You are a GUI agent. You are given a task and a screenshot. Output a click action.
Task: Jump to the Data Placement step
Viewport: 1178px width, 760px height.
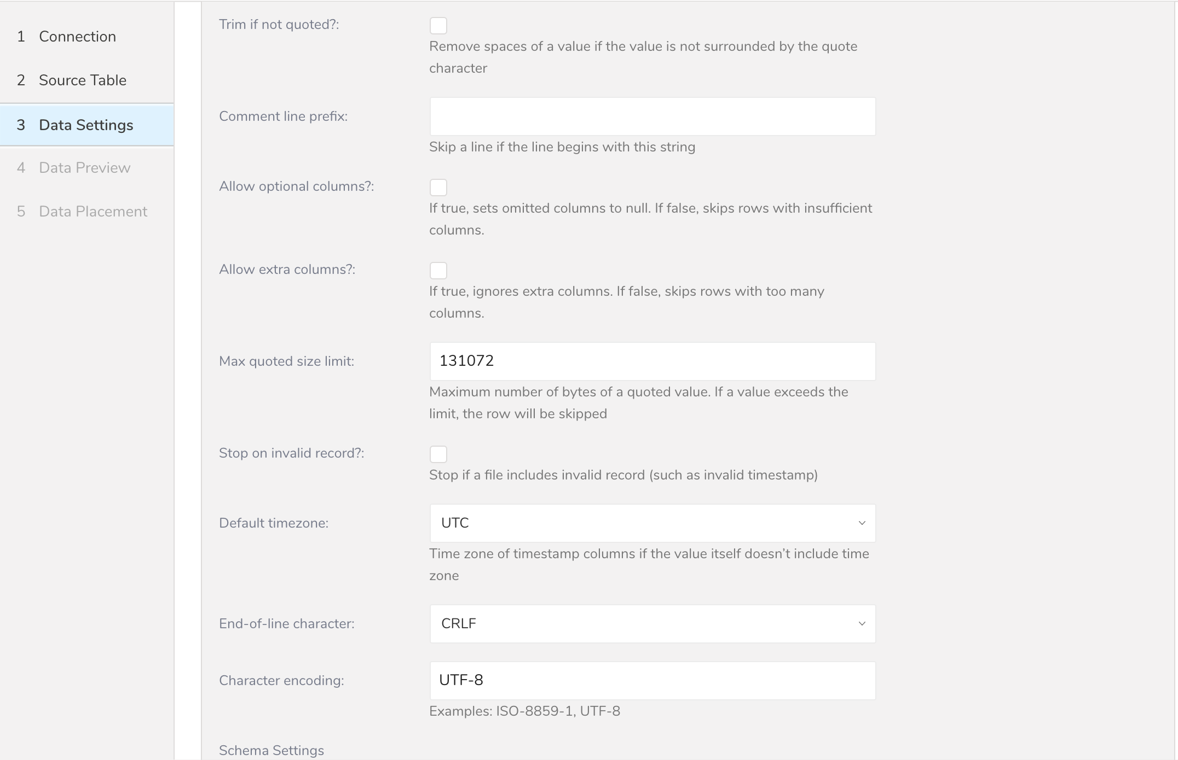point(93,212)
